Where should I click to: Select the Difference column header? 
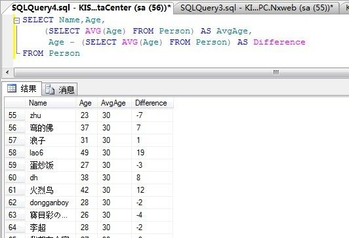point(152,103)
